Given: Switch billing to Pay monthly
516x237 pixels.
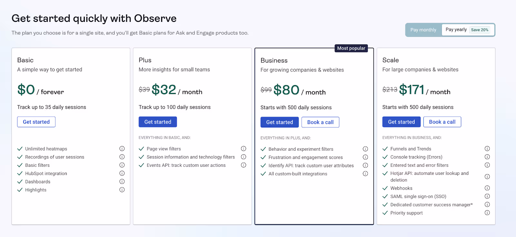Looking at the screenshot, I should (x=423, y=30).
